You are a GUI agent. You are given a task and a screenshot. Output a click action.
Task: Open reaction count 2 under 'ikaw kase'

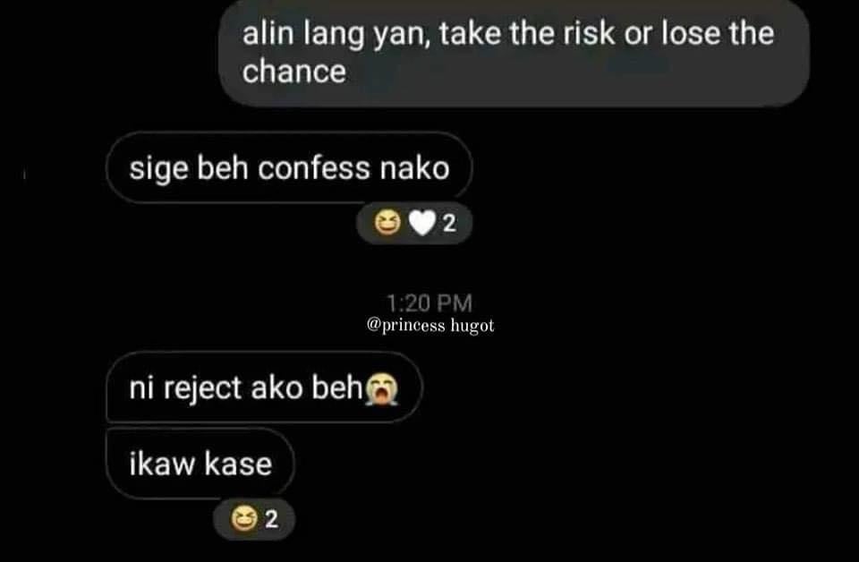tap(271, 519)
